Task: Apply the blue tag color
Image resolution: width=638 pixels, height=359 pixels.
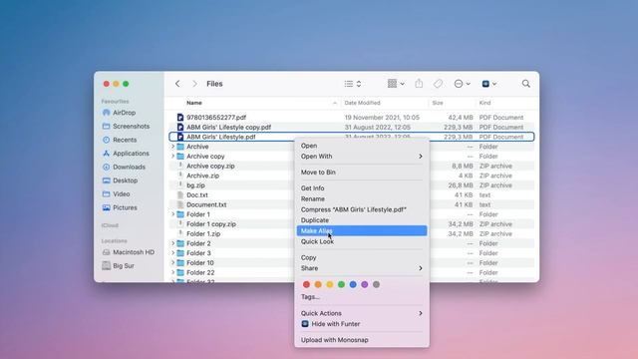Action: click(x=353, y=284)
